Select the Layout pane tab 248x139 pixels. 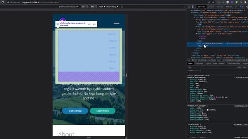[x=208, y=63]
